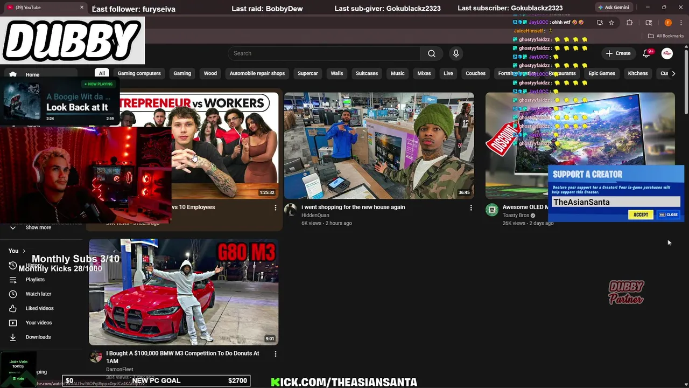Click the Playlists list icon
Viewport: 689px width, 388px height.
pyautogui.click(x=13, y=280)
